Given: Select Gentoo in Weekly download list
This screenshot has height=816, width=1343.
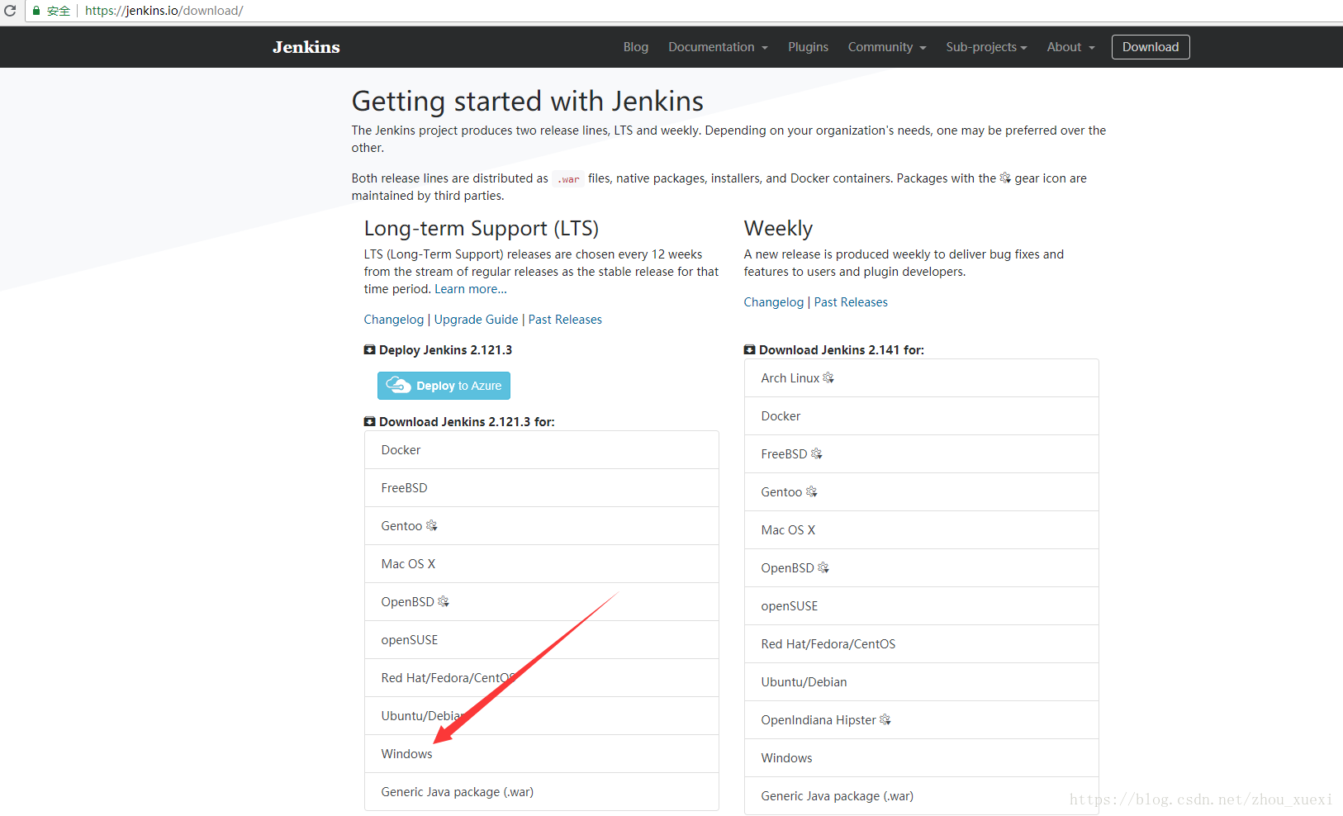Looking at the screenshot, I should tap(922, 492).
